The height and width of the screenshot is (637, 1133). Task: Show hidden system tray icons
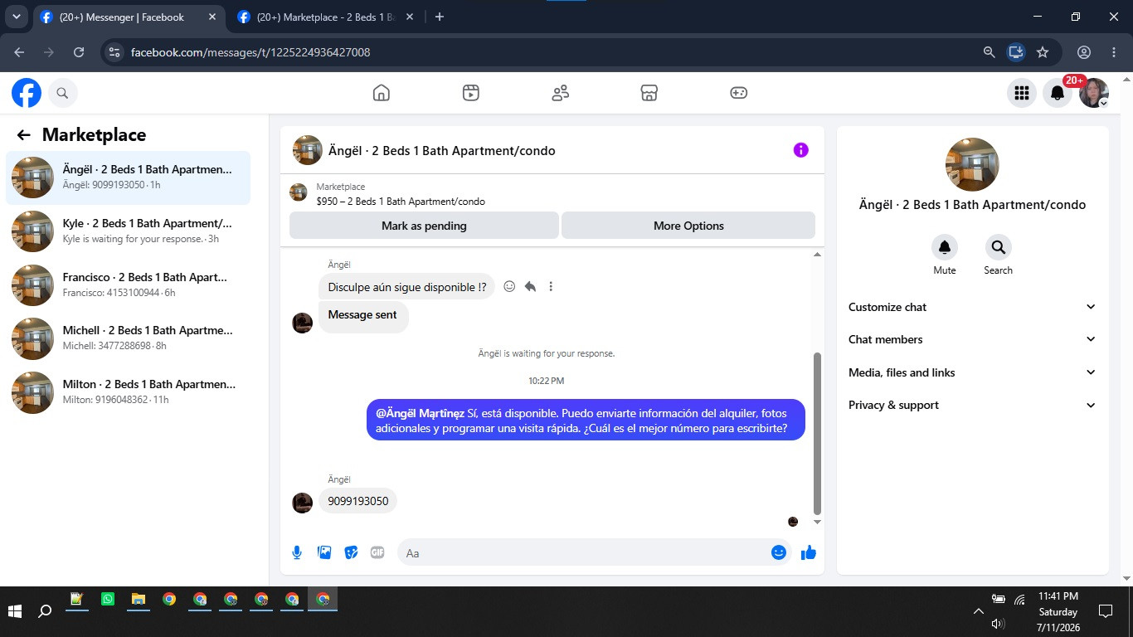click(978, 611)
